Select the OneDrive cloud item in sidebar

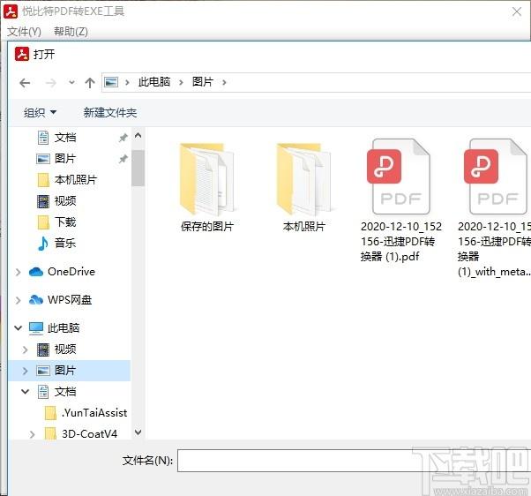(71, 272)
